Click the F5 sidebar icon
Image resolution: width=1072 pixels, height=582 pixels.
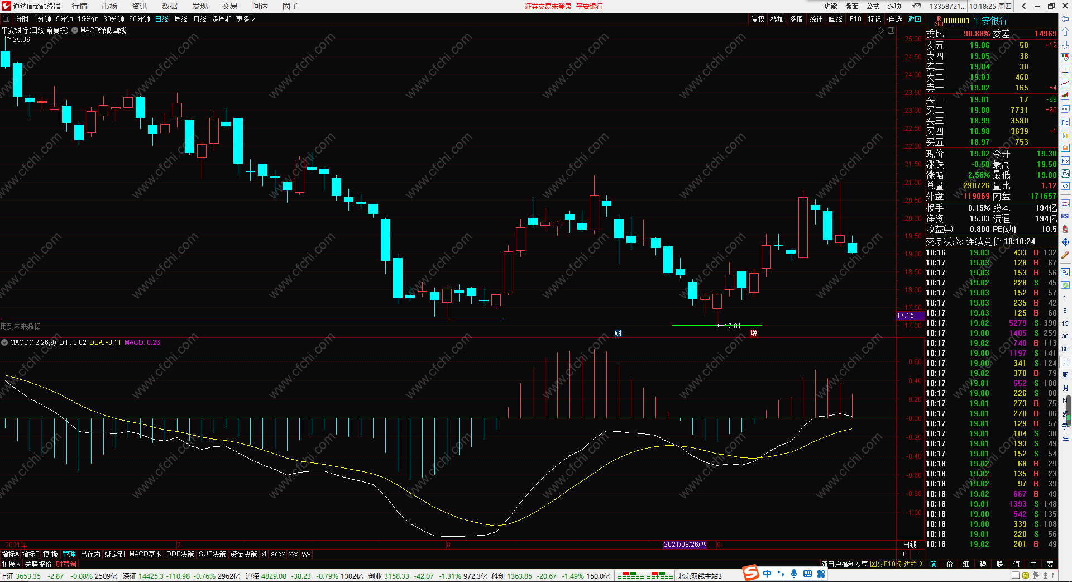coord(1065,273)
